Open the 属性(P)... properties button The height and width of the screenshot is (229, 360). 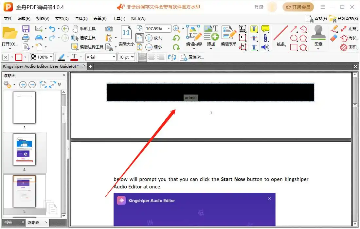click(192, 57)
